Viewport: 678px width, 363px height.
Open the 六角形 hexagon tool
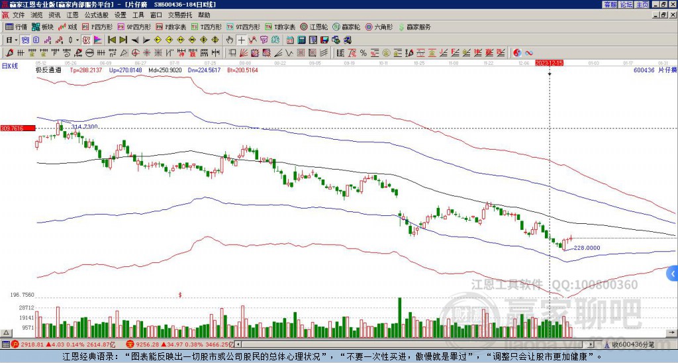tap(379, 26)
